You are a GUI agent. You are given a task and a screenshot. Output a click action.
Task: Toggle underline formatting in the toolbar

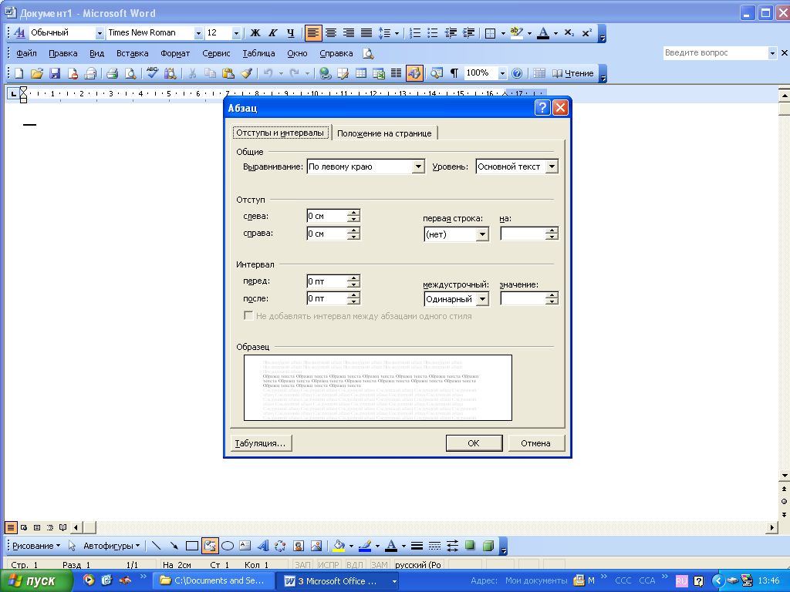coord(290,33)
